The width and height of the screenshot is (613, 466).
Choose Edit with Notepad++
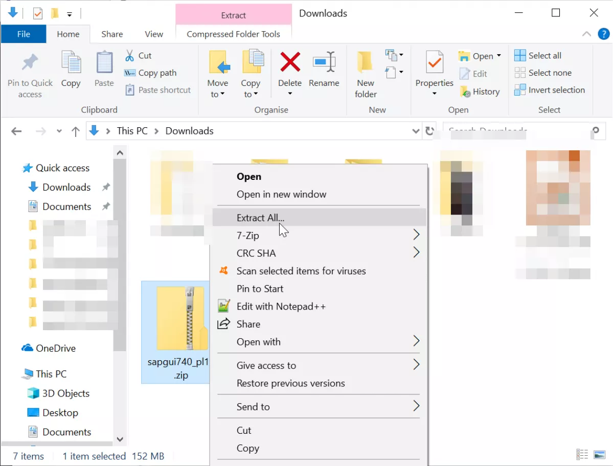click(x=320, y=306)
